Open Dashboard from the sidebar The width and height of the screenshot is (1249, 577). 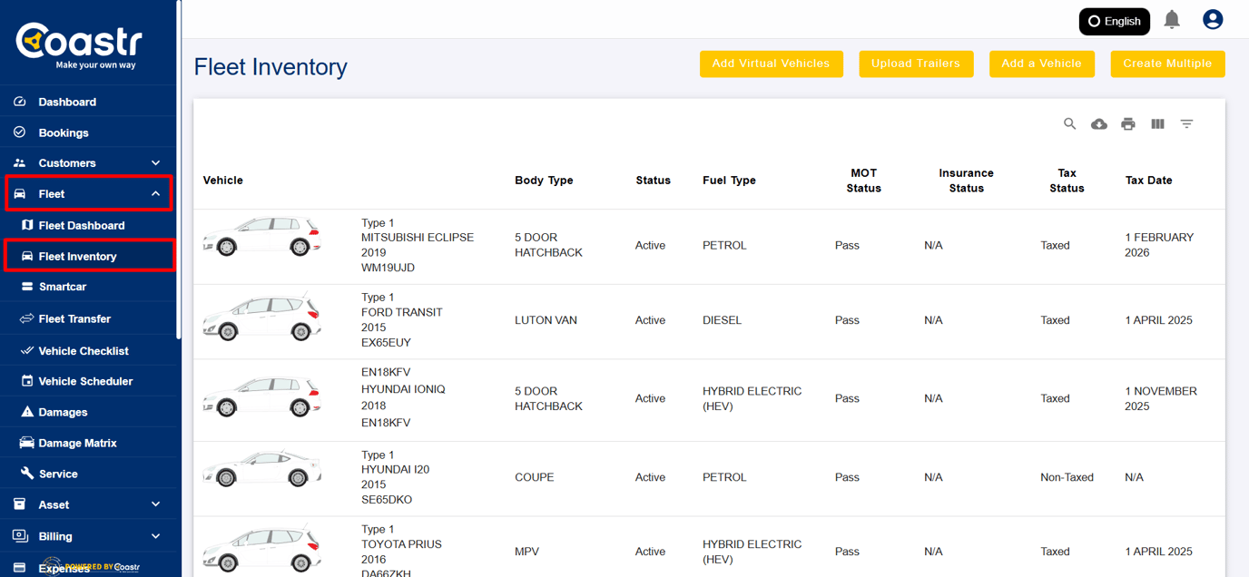click(66, 103)
